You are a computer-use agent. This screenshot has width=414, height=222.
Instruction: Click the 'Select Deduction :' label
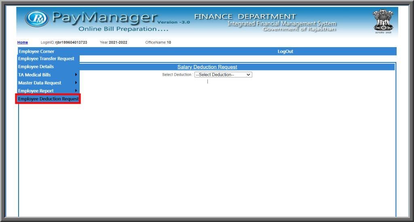tap(178, 75)
